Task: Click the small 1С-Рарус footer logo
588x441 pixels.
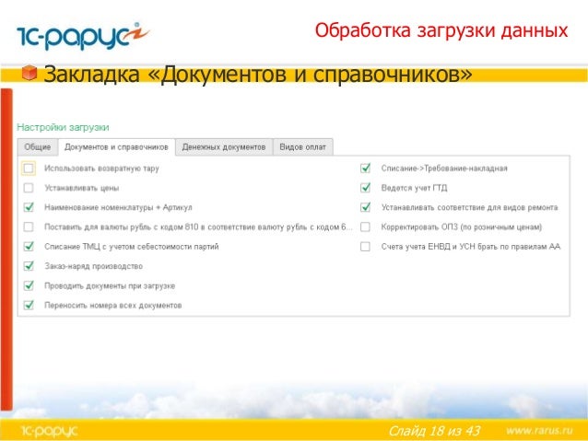Action: pyautogui.click(x=49, y=431)
